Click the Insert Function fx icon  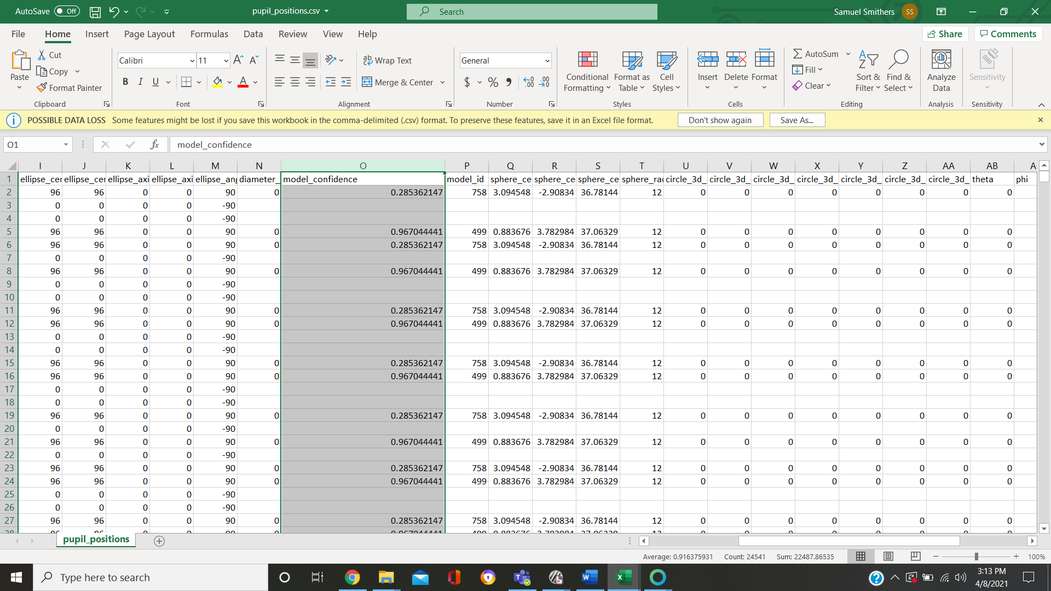155,144
